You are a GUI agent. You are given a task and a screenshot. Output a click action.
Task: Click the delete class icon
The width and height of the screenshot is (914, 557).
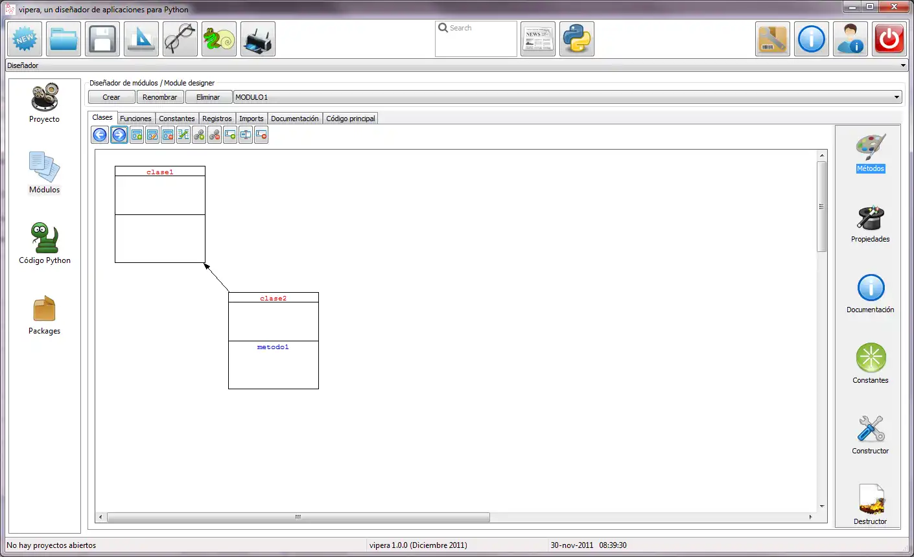coord(167,135)
